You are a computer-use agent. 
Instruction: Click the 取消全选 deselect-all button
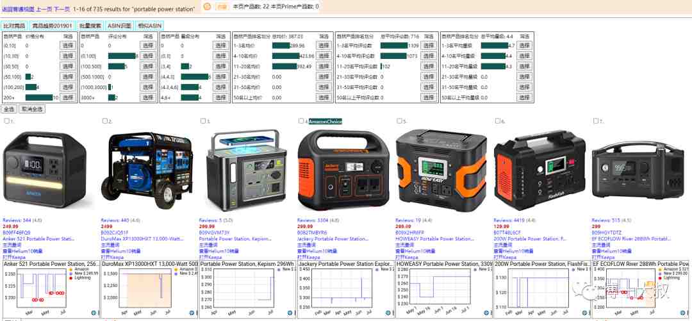click(x=32, y=109)
